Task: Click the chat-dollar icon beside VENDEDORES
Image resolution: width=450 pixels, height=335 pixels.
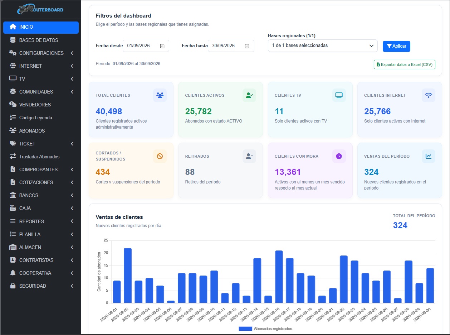Action: (x=13, y=105)
